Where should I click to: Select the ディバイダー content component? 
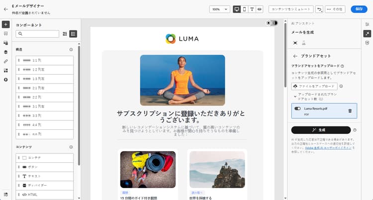[44, 186]
